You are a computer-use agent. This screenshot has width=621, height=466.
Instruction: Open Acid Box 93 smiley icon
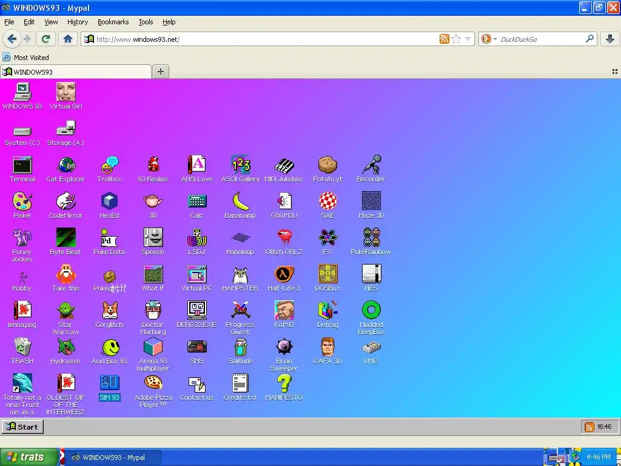(110, 347)
